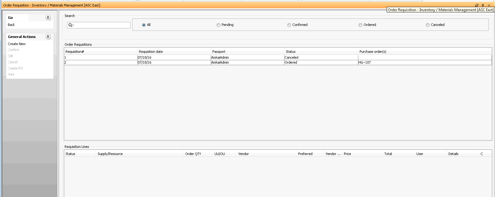
Task: Choose the Ordered status filter
Action: 360,25
